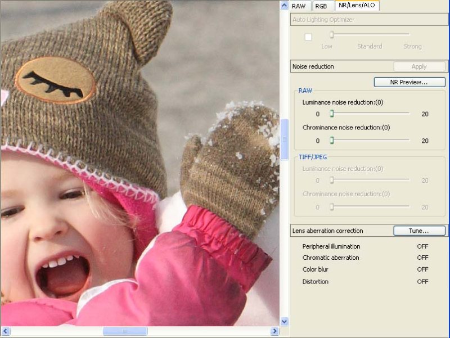The width and height of the screenshot is (450, 338).
Task: Click the RAW Chrominance noise reduction:(0) label
Action: click(346, 128)
